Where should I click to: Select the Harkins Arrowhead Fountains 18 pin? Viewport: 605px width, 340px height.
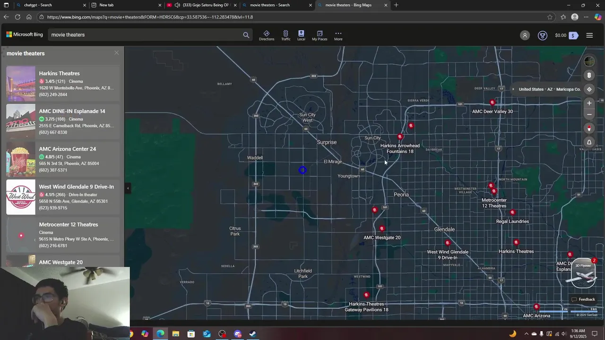400,136
